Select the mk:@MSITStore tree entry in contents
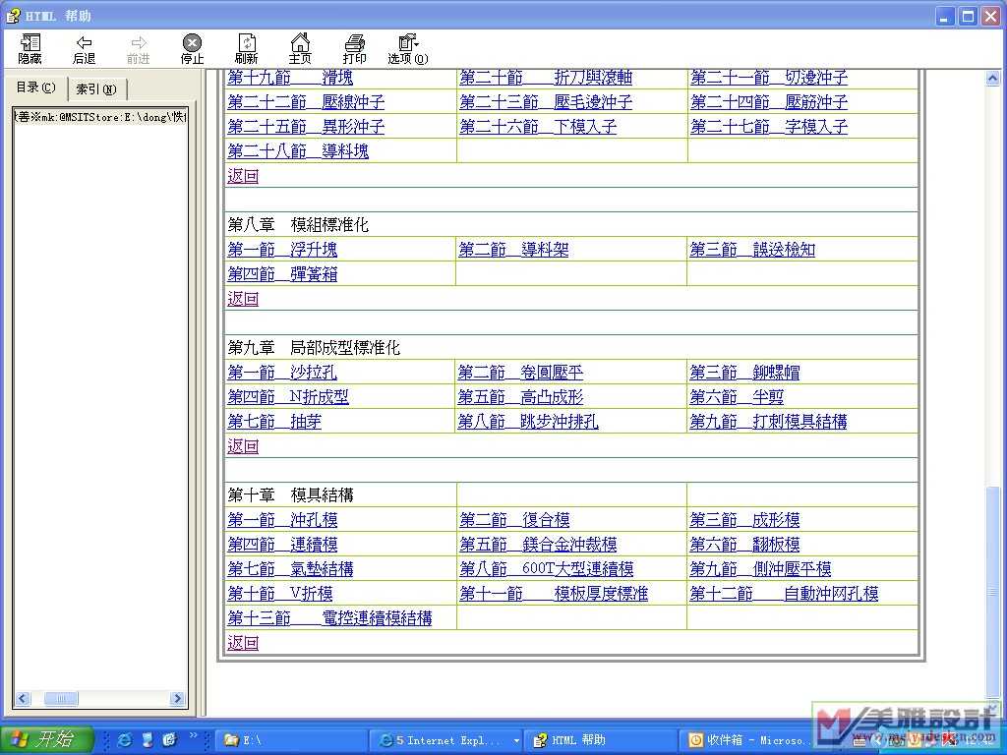This screenshot has height=755, width=1007. point(100,117)
